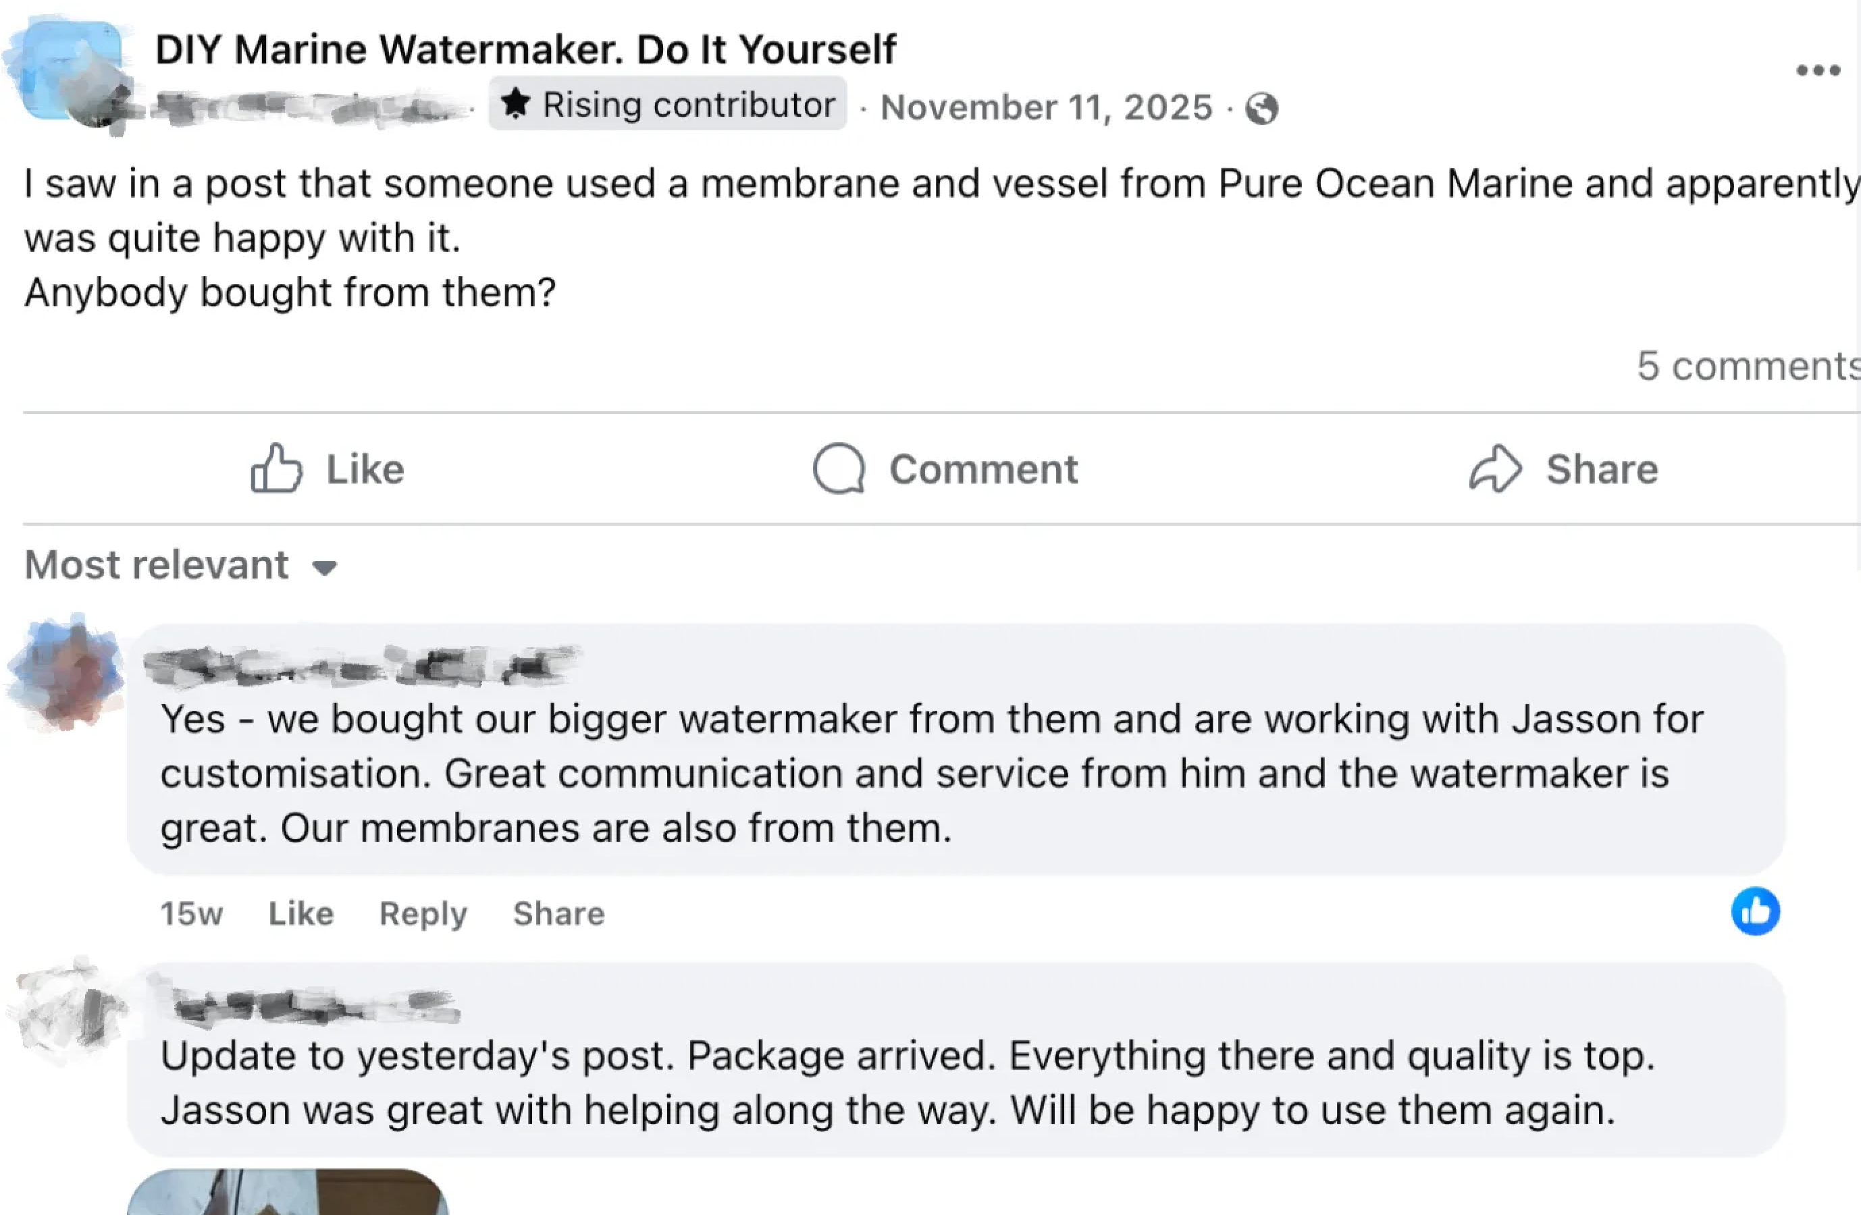Click the Comment speech bubble icon

[838, 470]
